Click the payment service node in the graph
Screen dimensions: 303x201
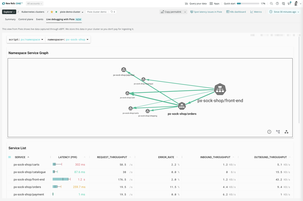coord(123,70)
